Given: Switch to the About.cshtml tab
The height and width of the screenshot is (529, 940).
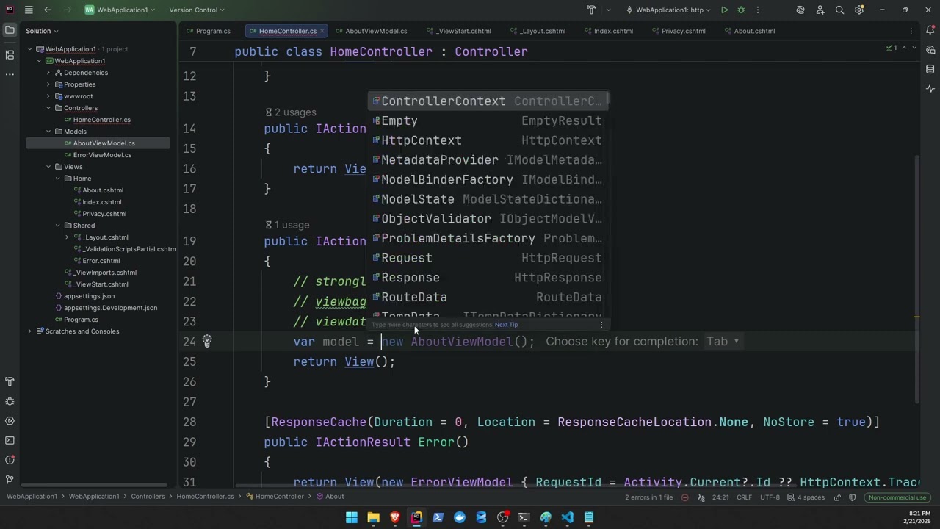Looking at the screenshot, I should point(749,31).
